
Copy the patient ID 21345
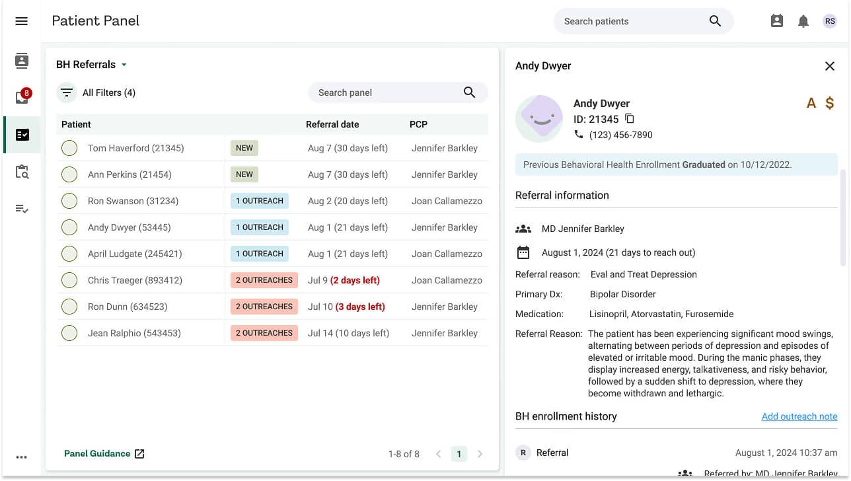(630, 119)
